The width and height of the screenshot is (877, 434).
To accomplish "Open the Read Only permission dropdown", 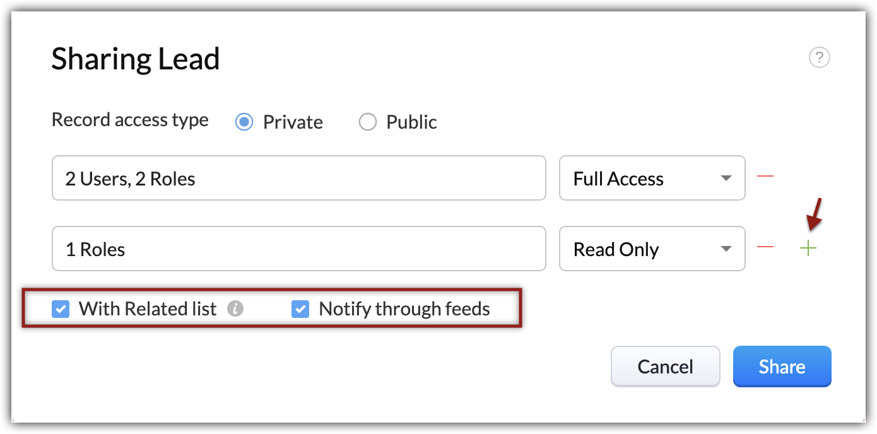I will 652,249.
